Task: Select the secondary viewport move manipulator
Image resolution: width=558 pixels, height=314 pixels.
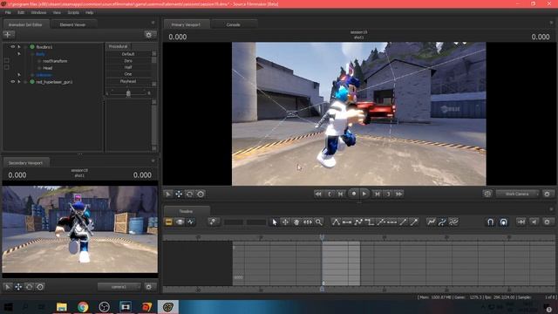Action: (x=18, y=287)
